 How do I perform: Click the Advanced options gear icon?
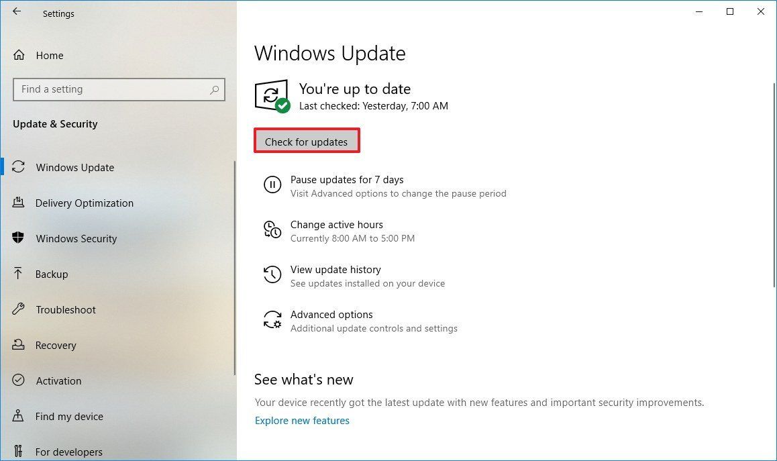272,320
